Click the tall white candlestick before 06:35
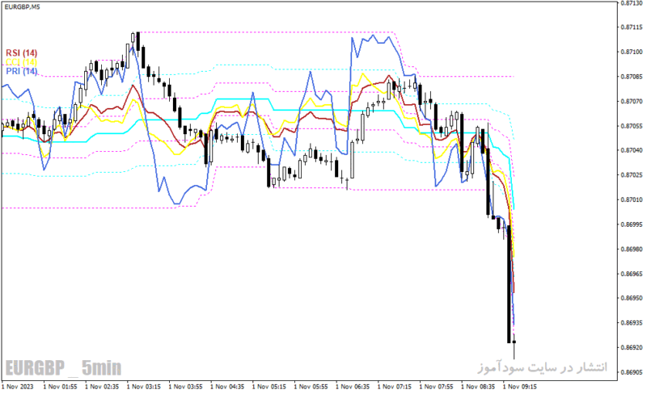 coord(353,160)
